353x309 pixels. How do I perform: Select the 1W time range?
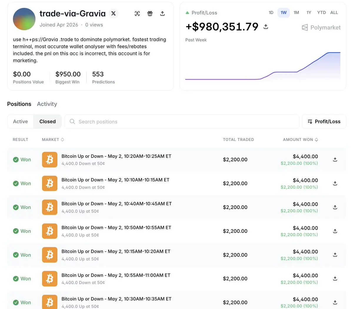click(284, 13)
